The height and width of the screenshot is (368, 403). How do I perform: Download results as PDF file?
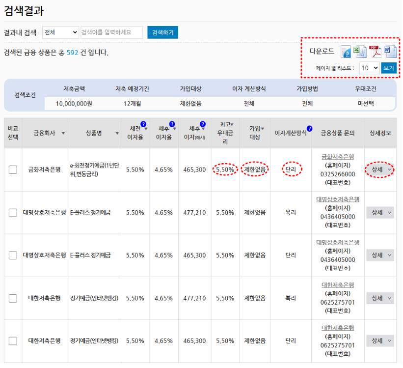[375, 52]
